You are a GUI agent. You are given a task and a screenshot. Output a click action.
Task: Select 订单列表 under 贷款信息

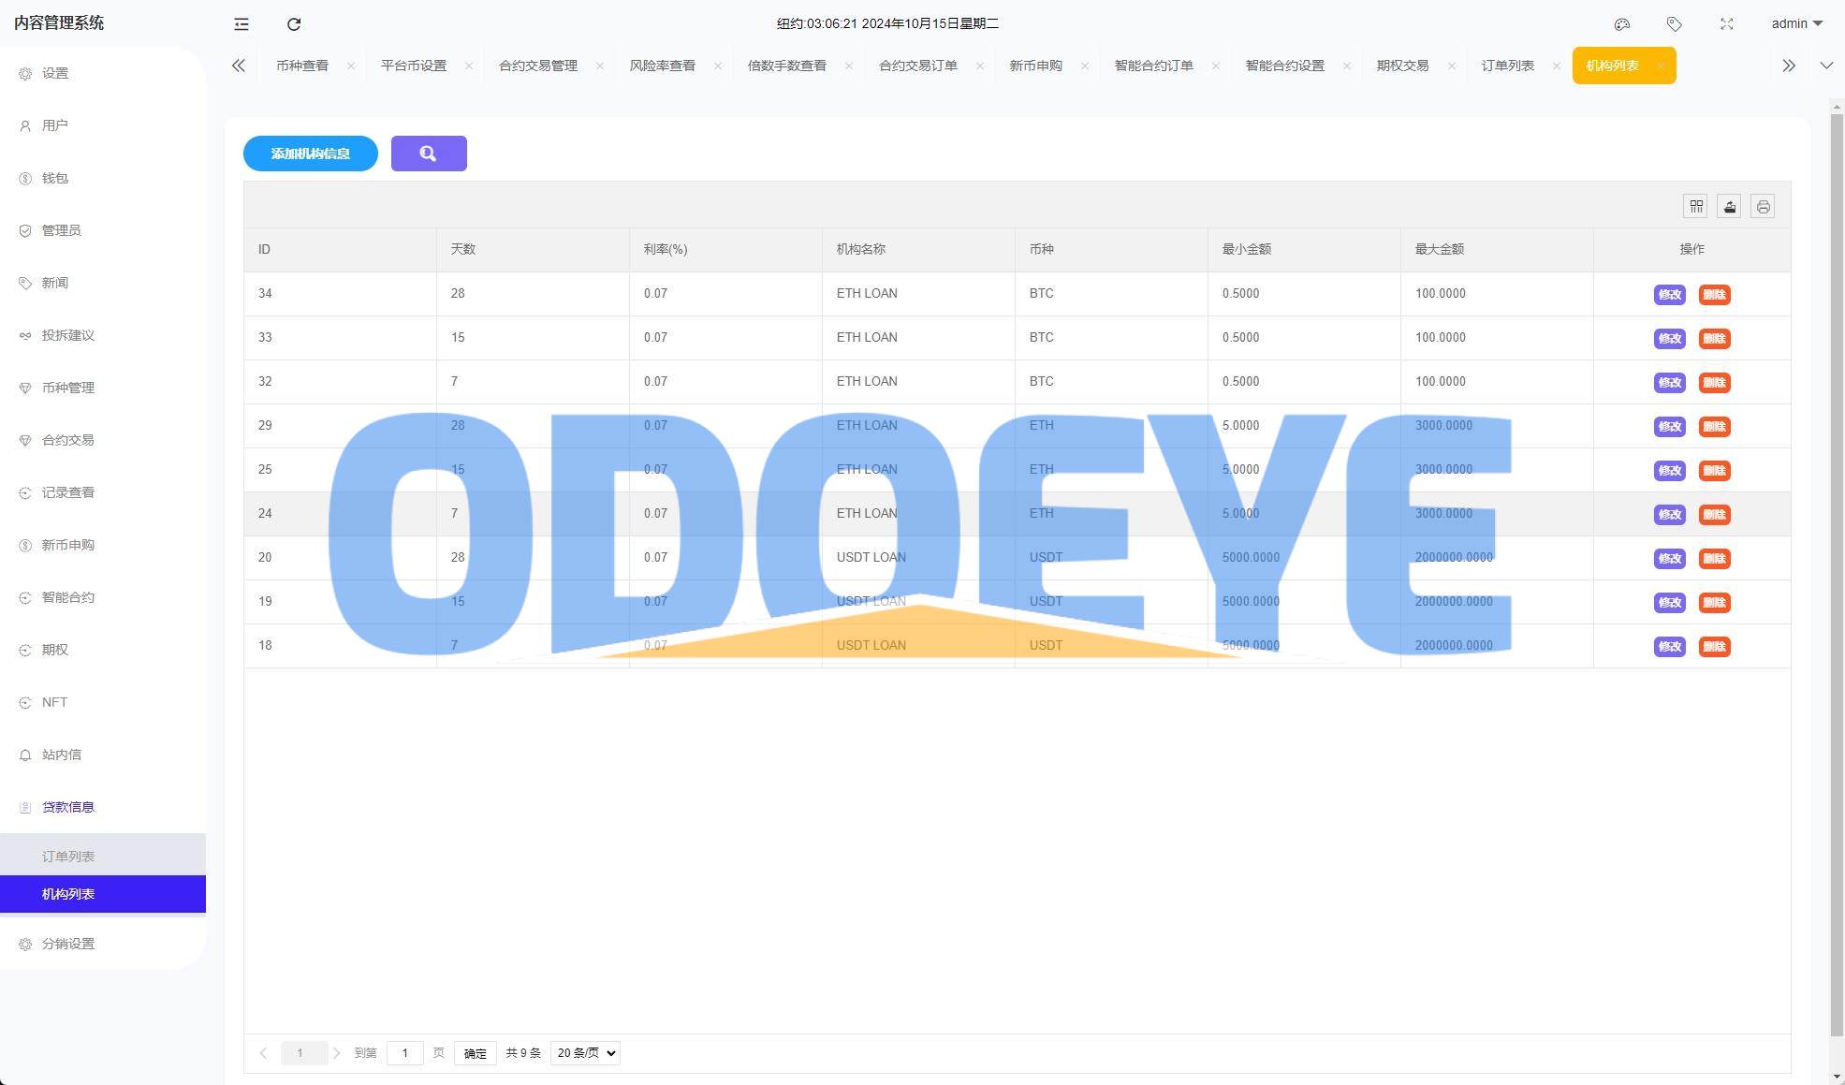[x=103, y=857]
